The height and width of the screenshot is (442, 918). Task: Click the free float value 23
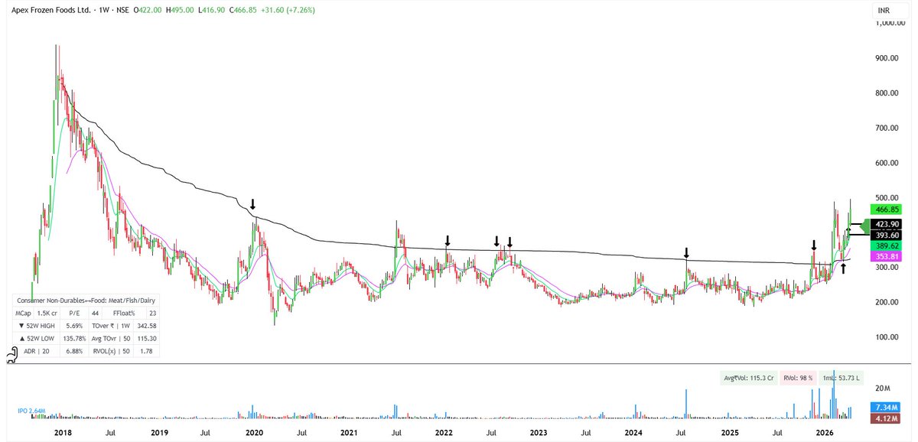(x=153, y=314)
